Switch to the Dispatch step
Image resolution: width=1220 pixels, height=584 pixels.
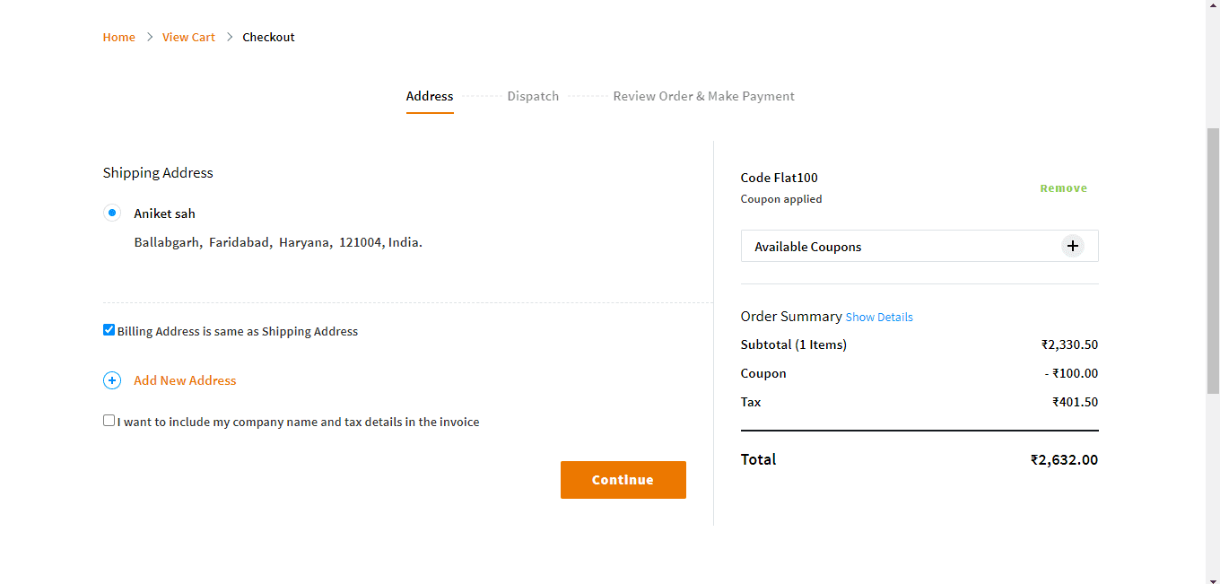pos(533,96)
